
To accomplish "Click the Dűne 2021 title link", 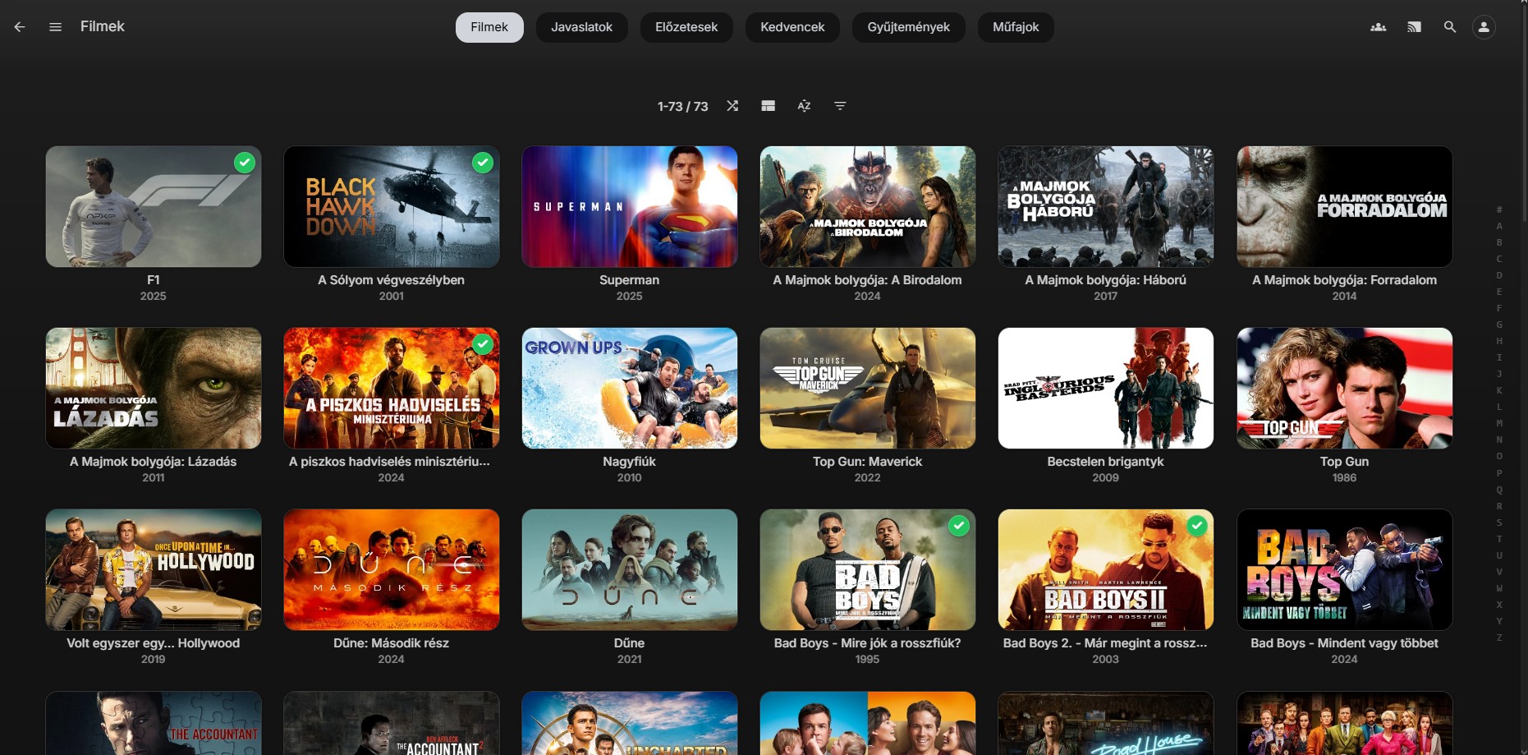I will point(630,643).
